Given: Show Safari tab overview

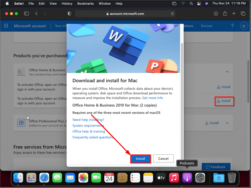Looking at the screenshot, I should [x=243, y=14].
